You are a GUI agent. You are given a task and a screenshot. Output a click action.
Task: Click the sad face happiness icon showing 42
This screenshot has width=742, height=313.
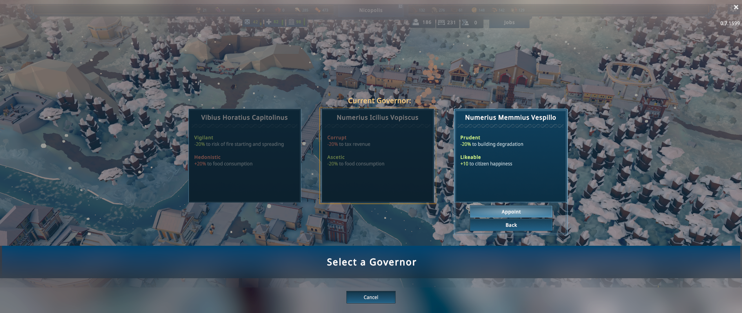point(247,22)
